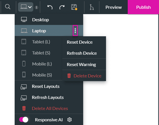Viewport: 159px width, 125px height.
Task: Click the Responsive AI label text
Action: click(49, 120)
